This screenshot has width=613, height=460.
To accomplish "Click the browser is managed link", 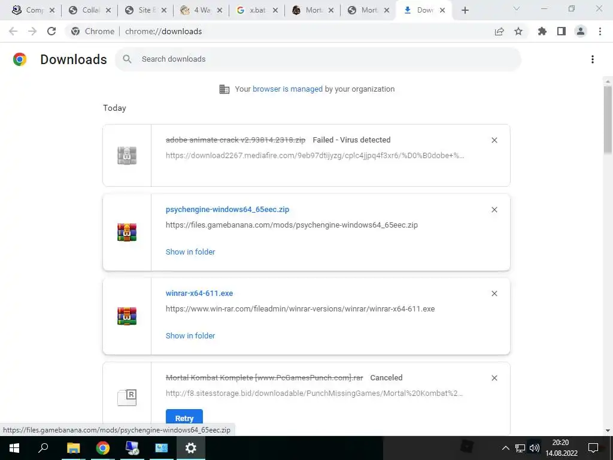I will coord(287,89).
